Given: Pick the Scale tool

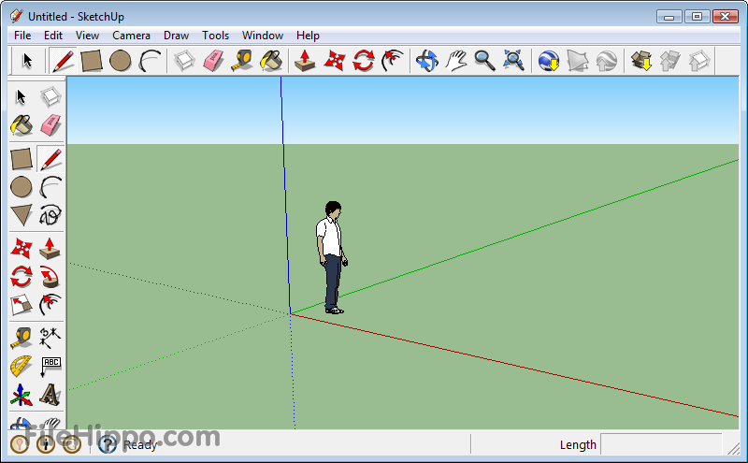Looking at the screenshot, I should pos(22,306).
